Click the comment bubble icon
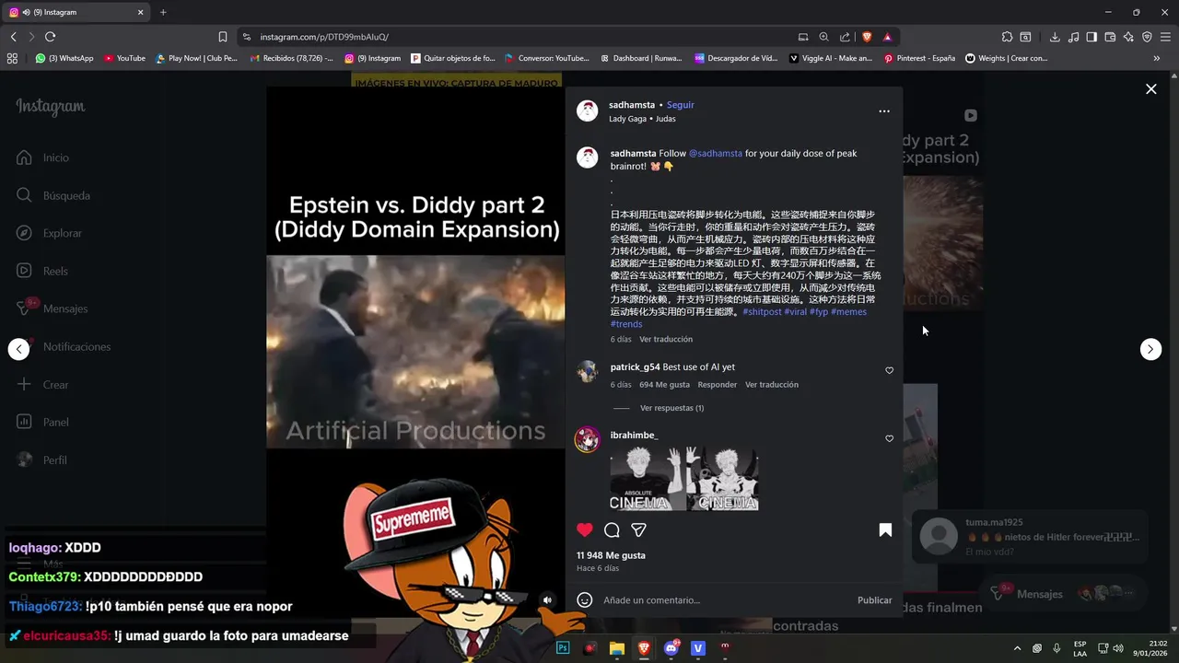The image size is (1179, 663). 612,529
